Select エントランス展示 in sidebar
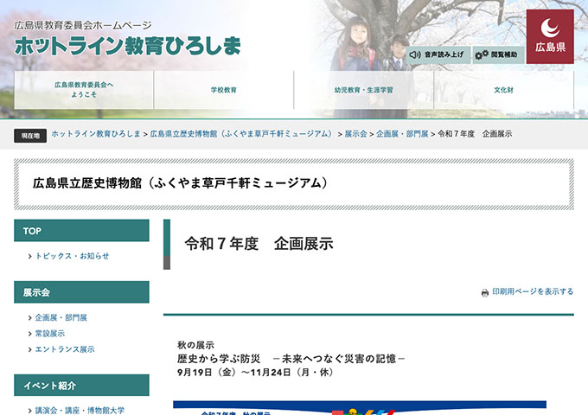The width and height of the screenshot is (588, 415). 65,349
